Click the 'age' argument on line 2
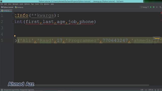The image size is (162, 91). (x=61, y=22)
